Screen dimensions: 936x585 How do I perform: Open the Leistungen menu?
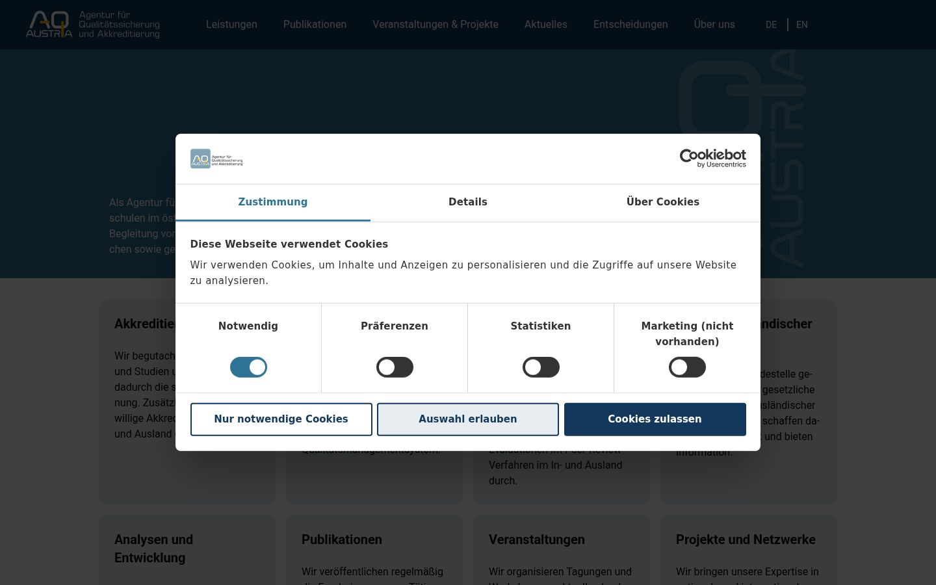tap(231, 25)
